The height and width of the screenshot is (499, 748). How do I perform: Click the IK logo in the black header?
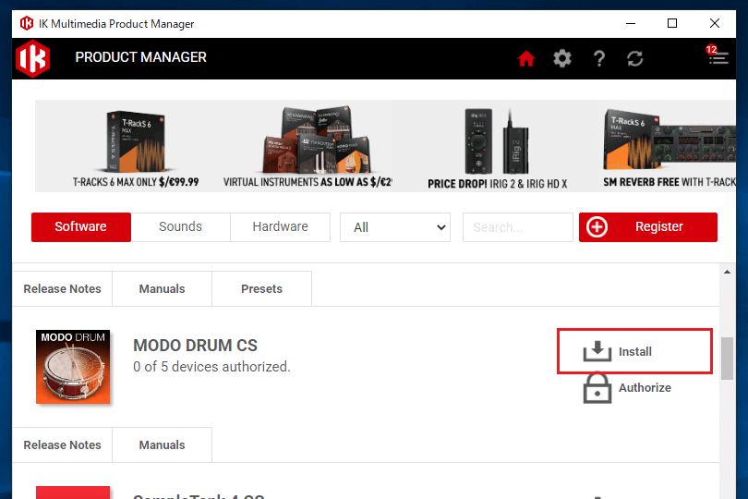[x=33, y=59]
